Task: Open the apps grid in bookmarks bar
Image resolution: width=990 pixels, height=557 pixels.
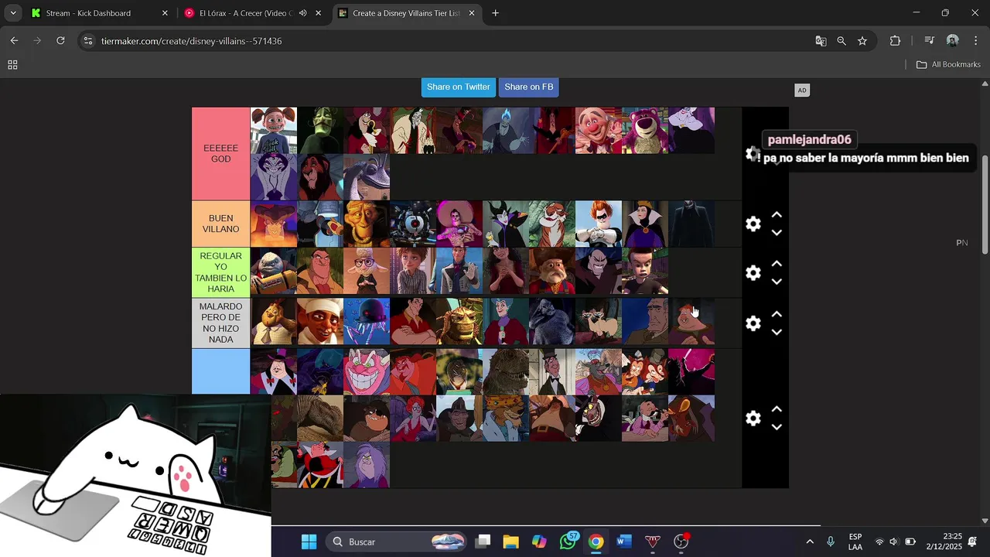Action: point(12,65)
